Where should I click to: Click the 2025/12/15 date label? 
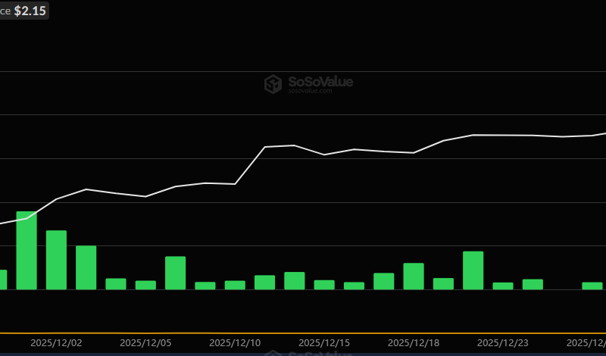324,343
